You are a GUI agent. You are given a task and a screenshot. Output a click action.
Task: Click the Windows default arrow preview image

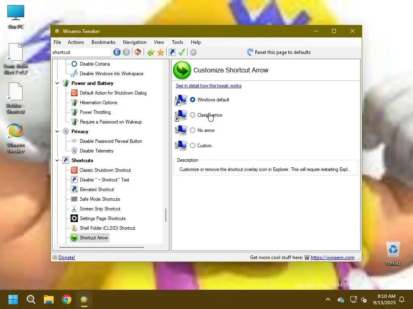[x=181, y=100]
